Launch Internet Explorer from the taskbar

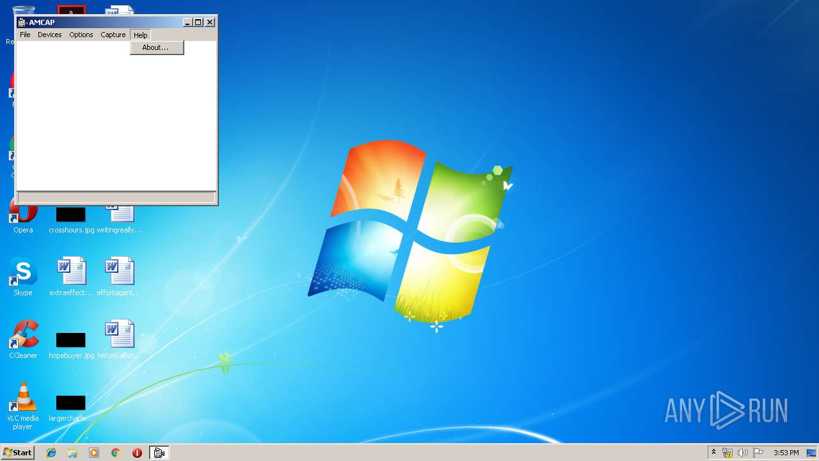[x=51, y=453]
